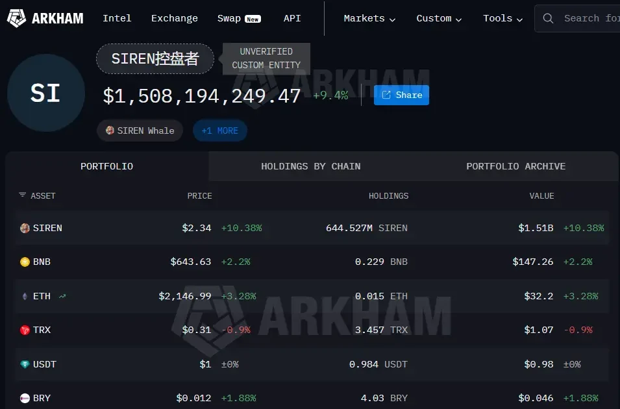The height and width of the screenshot is (409, 620).
Task: Click the $1.51B SIREN value cell
Action: 536,228
